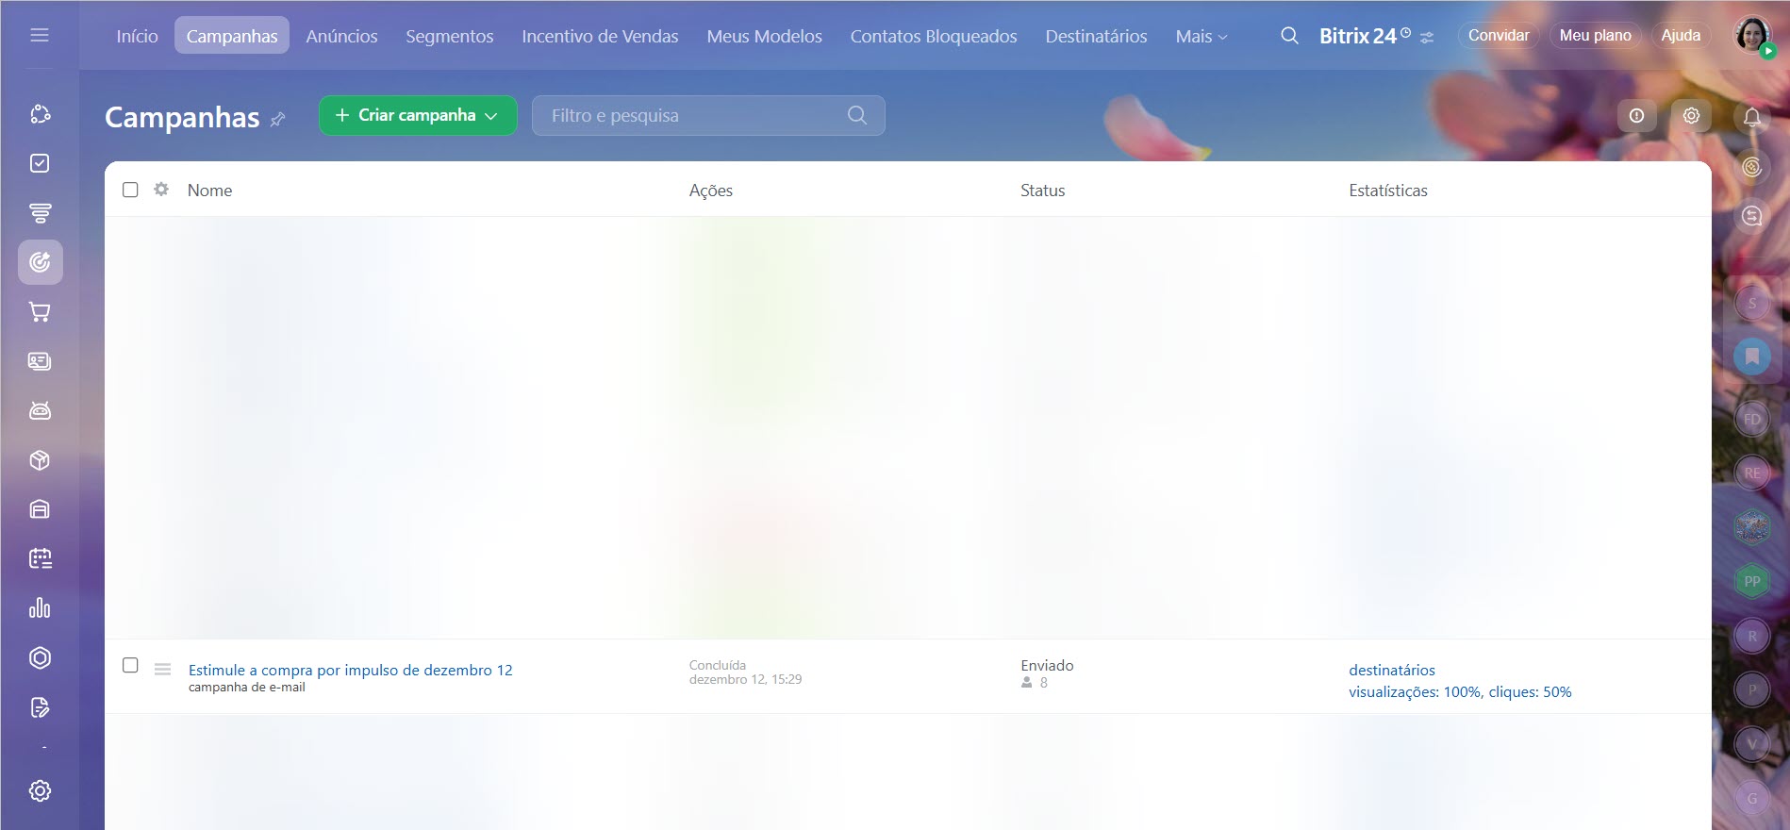
Task: Switch to the Segmentos tab
Action: click(449, 36)
